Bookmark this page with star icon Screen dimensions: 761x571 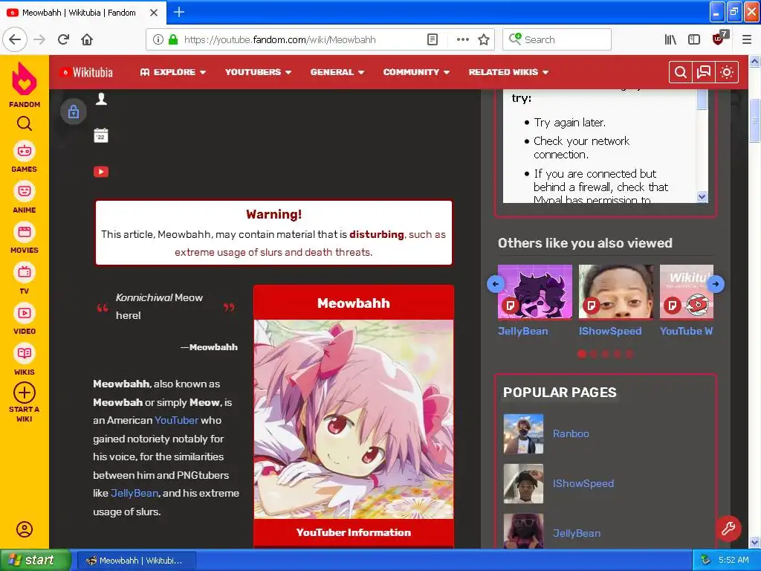point(484,39)
